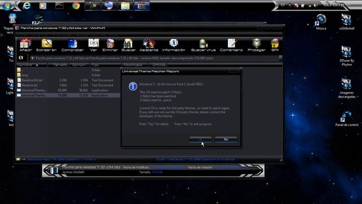Sort files by Comprimido column
Image resolution: width=362 pixels, height=204 pixels.
coord(79,65)
